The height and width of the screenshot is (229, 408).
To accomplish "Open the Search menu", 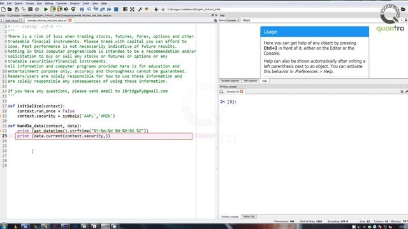I will (18, 3).
